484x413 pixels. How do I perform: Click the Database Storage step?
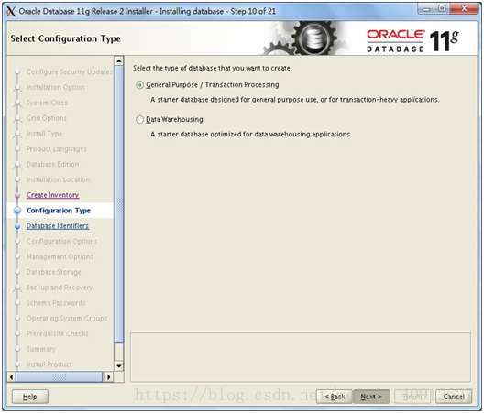pyautogui.click(x=54, y=272)
